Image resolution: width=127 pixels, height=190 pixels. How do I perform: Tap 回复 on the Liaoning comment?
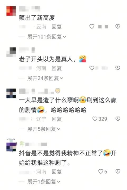pyautogui.click(x=57, y=119)
